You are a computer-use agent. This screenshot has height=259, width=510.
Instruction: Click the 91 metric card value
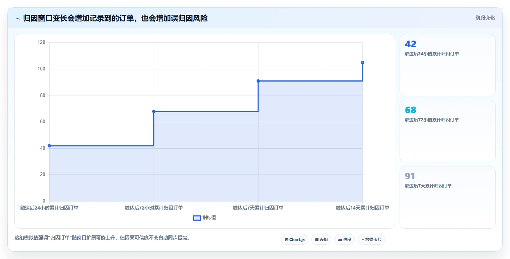pos(410,176)
